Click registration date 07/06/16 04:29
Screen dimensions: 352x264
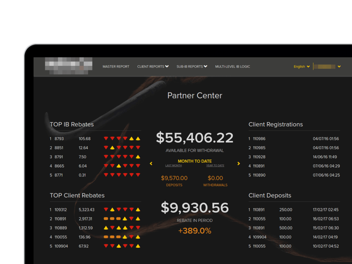click(326, 166)
